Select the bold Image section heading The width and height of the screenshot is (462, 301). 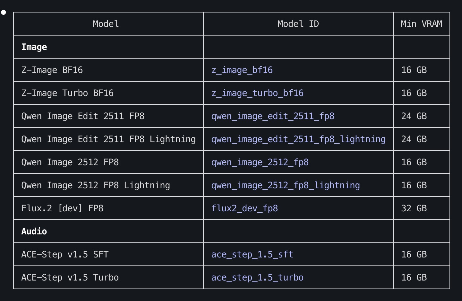pos(34,47)
